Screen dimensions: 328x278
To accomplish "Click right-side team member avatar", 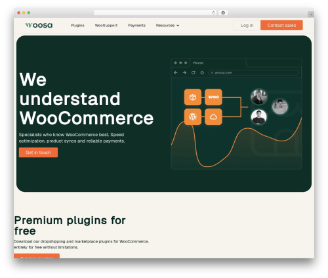I will (280, 106).
